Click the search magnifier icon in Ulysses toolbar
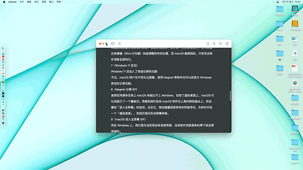Viewport: 303px width, 170px height. tap(214, 43)
